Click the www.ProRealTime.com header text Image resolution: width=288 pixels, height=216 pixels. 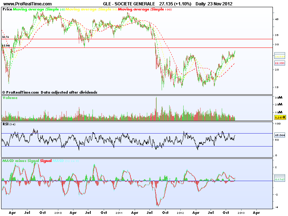click(x=28, y=4)
